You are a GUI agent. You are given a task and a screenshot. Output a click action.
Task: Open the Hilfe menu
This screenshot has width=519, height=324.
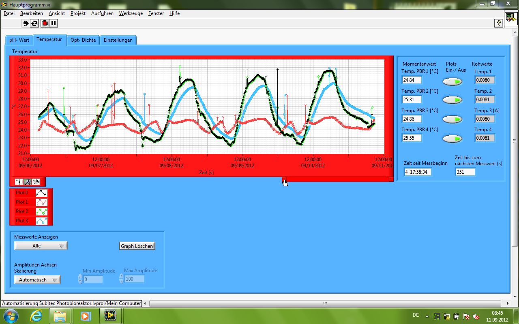(174, 13)
